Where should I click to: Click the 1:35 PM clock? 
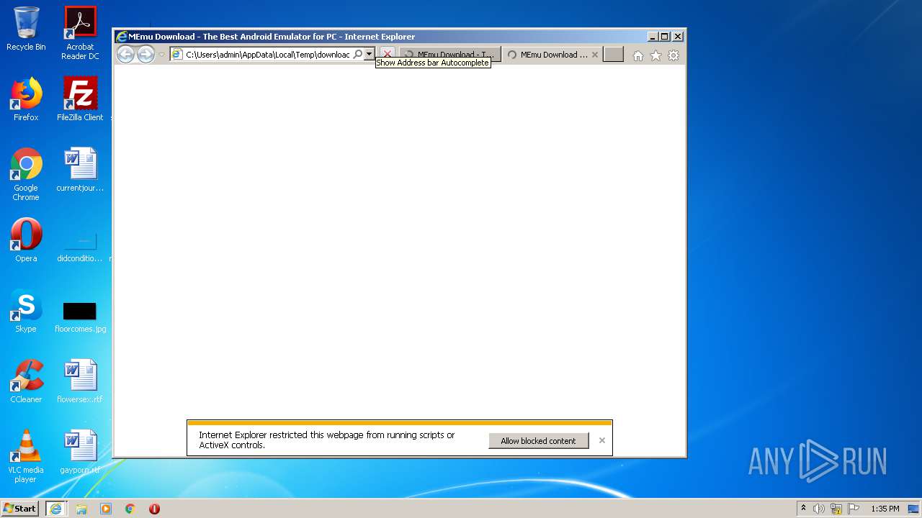click(x=885, y=509)
